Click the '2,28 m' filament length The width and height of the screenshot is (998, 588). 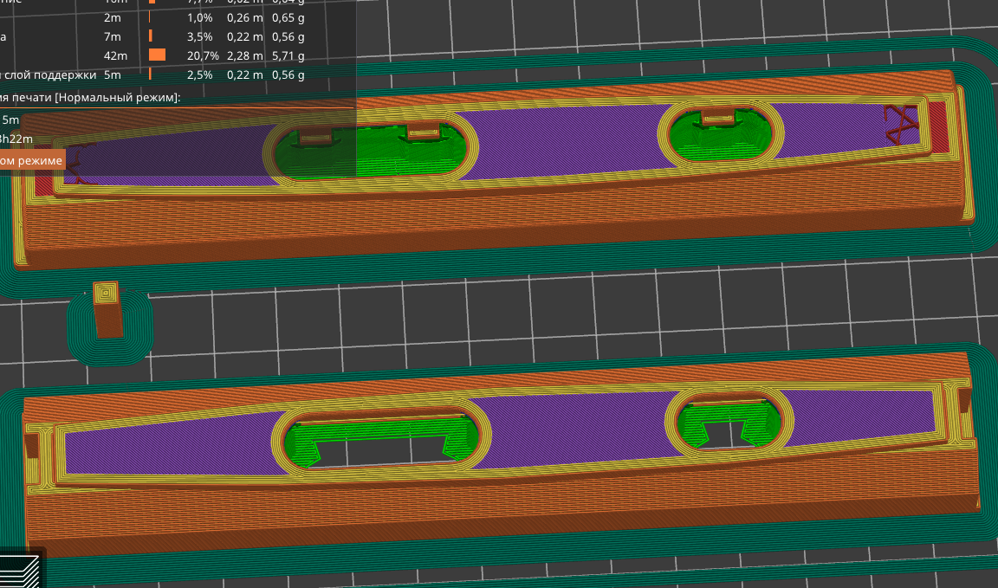245,55
